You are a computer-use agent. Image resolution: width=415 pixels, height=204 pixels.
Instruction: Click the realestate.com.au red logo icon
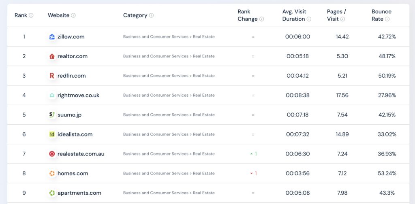pos(52,154)
